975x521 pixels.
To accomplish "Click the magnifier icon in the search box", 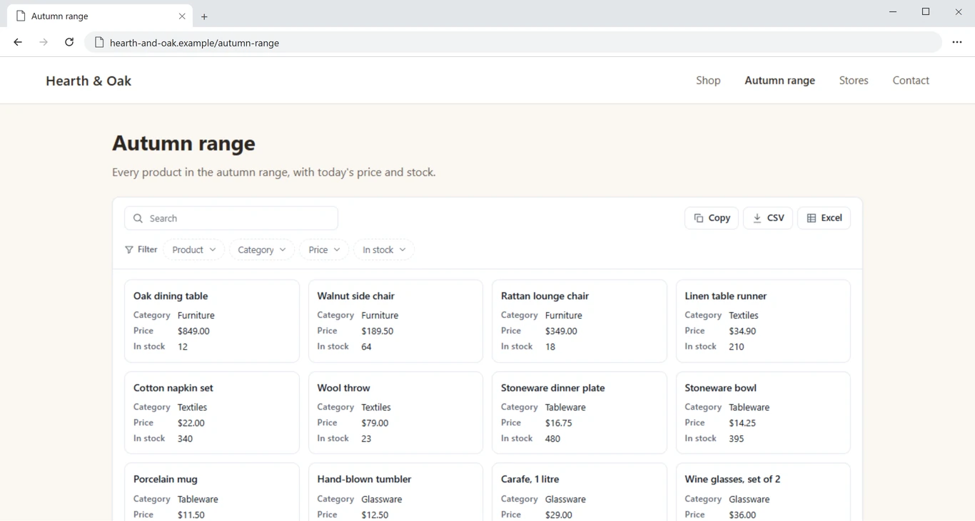I will pos(138,218).
